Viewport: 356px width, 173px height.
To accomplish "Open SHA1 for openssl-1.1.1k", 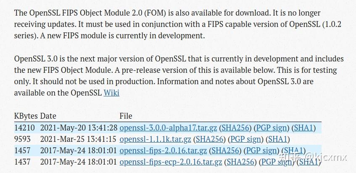I will (278, 139).
